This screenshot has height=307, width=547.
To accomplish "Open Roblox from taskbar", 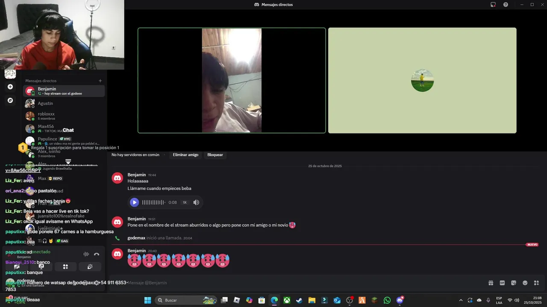I will point(237,300).
